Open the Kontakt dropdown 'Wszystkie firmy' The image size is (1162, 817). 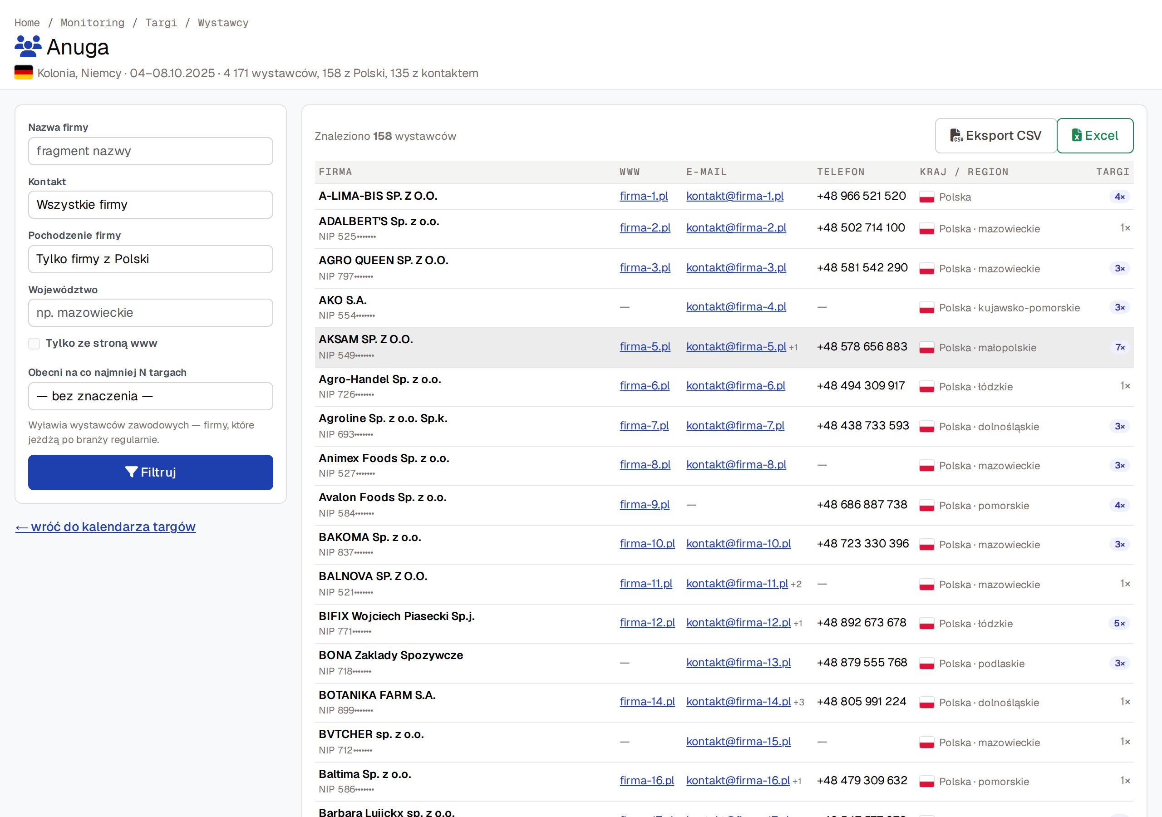pos(150,205)
